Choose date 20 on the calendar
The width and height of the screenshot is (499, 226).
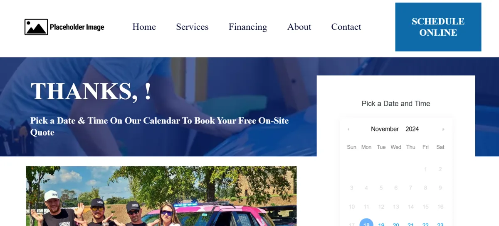click(396, 224)
